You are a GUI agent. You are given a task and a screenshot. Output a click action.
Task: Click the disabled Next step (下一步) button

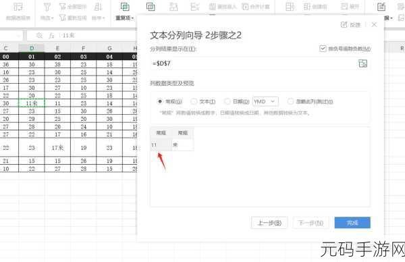(x=310, y=223)
